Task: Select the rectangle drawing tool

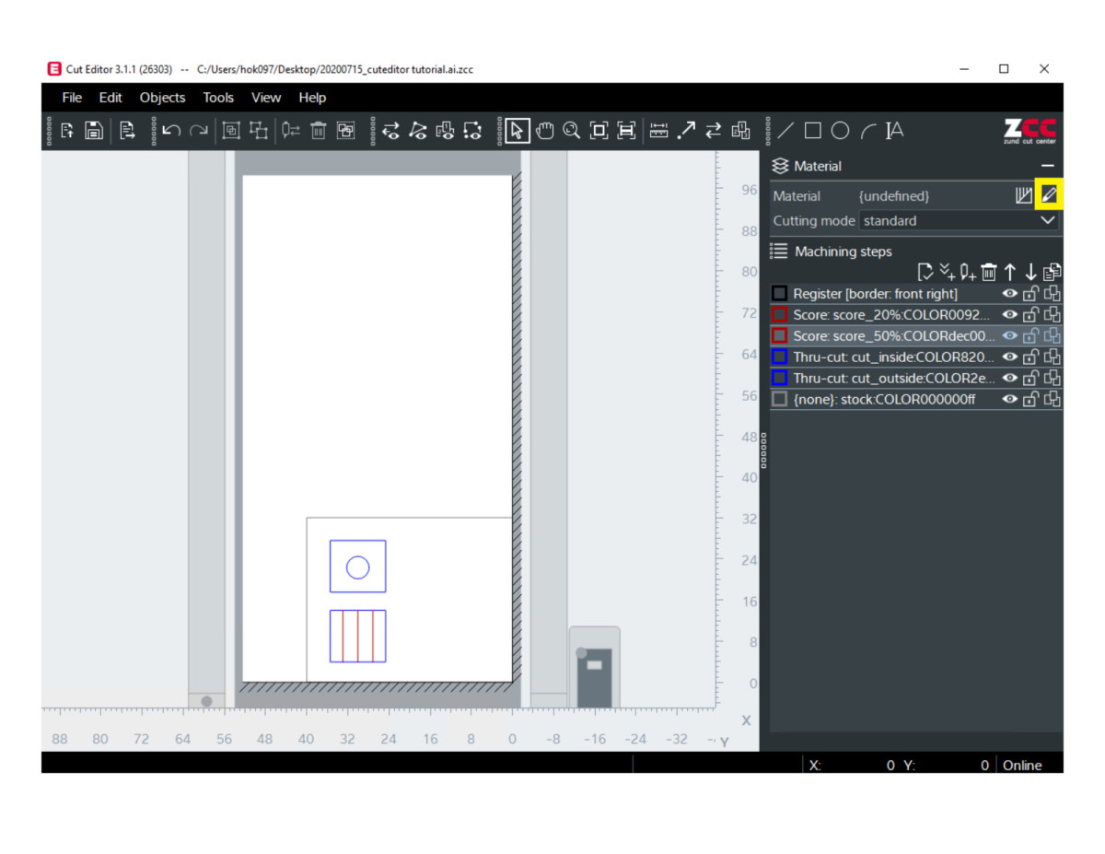Action: click(x=812, y=131)
